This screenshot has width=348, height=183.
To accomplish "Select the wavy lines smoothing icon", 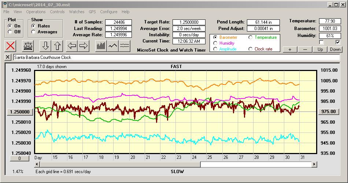I will (x=125, y=46).
